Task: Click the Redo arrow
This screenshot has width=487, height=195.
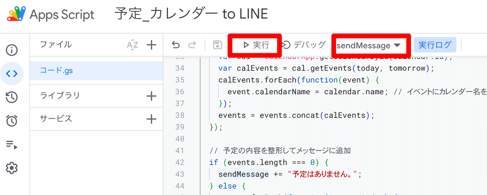Action: tap(192, 45)
